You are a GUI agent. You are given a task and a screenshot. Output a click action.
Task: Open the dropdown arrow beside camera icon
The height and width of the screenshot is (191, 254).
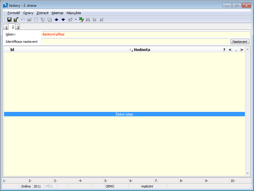coord(76,20)
